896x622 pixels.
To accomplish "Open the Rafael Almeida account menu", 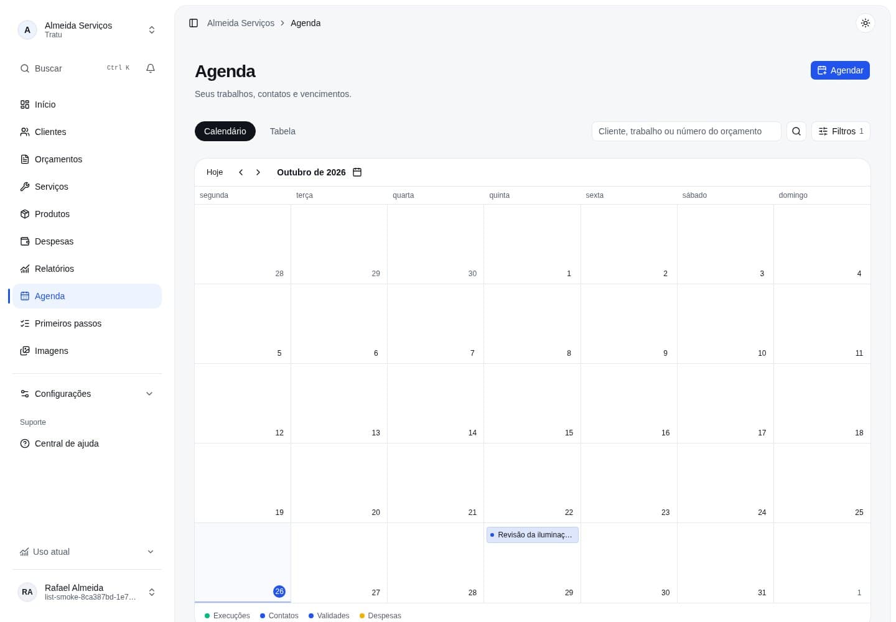I will [x=87, y=592].
